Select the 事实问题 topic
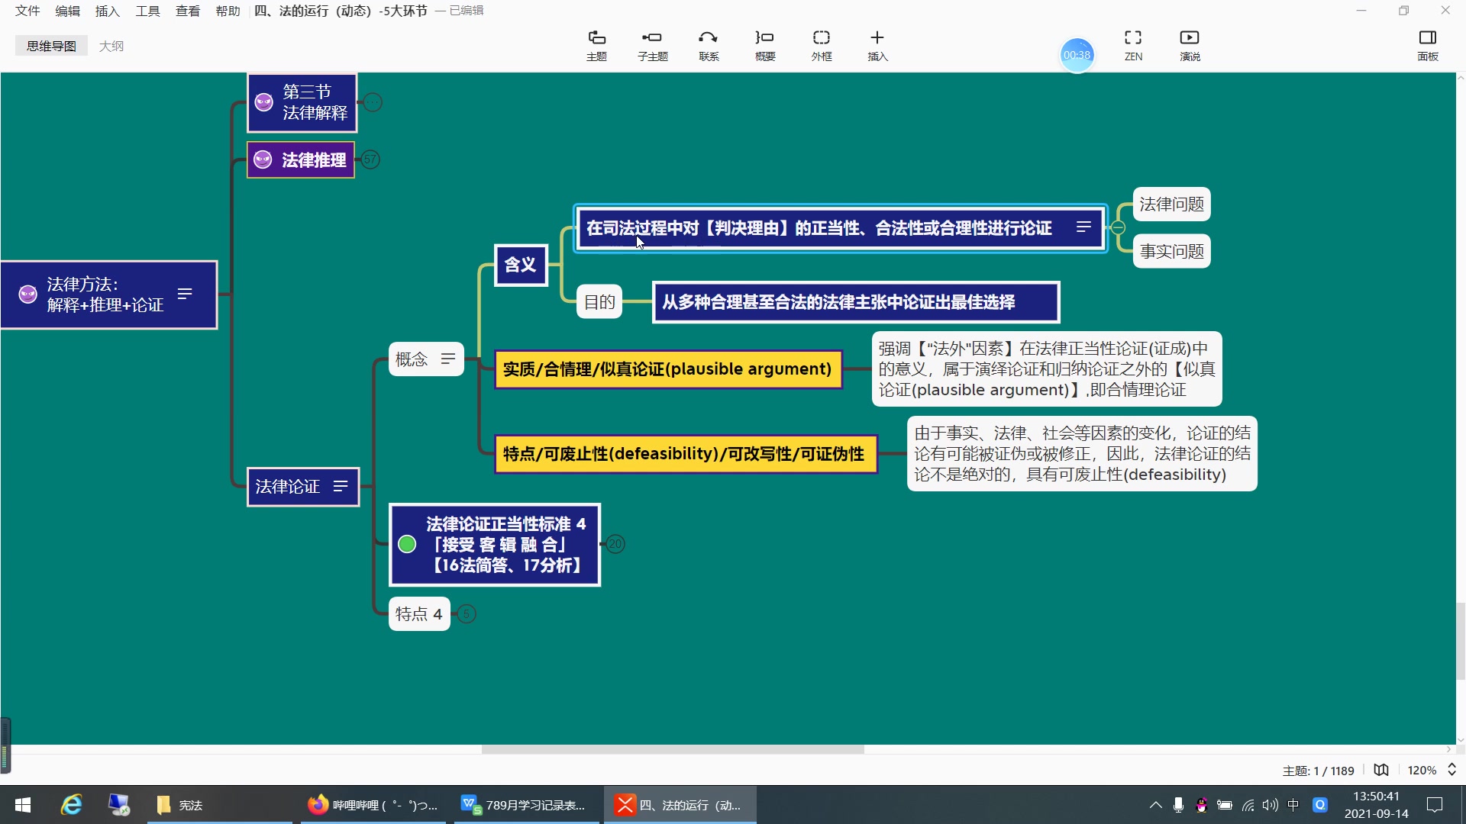The height and width of the screenshot is (824, 1466). coord(1171,251)
